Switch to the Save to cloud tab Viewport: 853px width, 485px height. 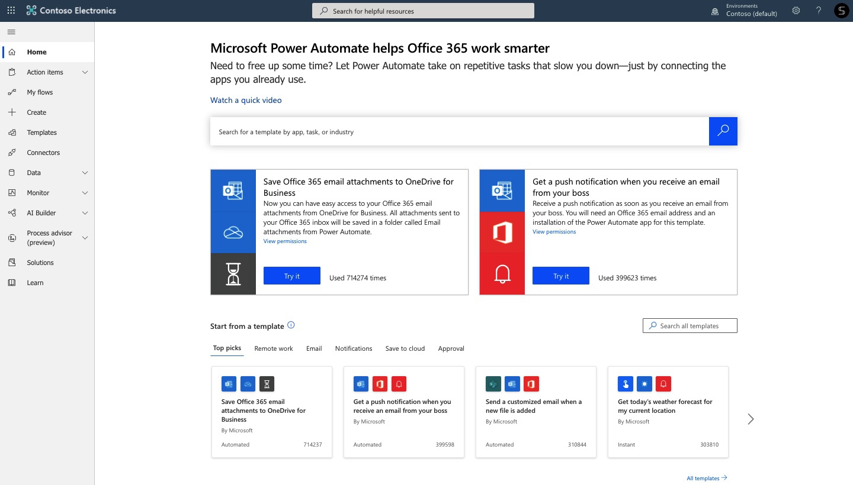(405, 348)
